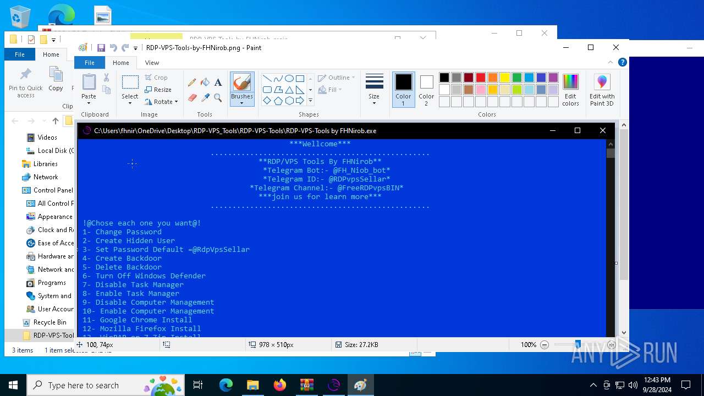Open Videos in Explorer navigation pane

pos(47,137)
